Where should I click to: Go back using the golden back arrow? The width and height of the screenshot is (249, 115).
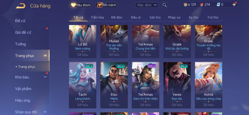pos(20,6)
